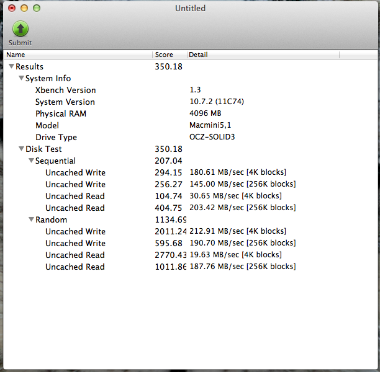380x372 pixels.
Task: Collapse the System Info disclosure triangle
Action: 21,78
